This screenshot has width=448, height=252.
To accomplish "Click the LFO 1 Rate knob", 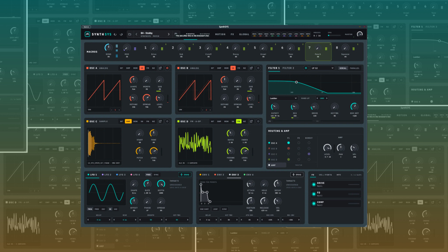I will pyautogui.click(x=147, y=184).
